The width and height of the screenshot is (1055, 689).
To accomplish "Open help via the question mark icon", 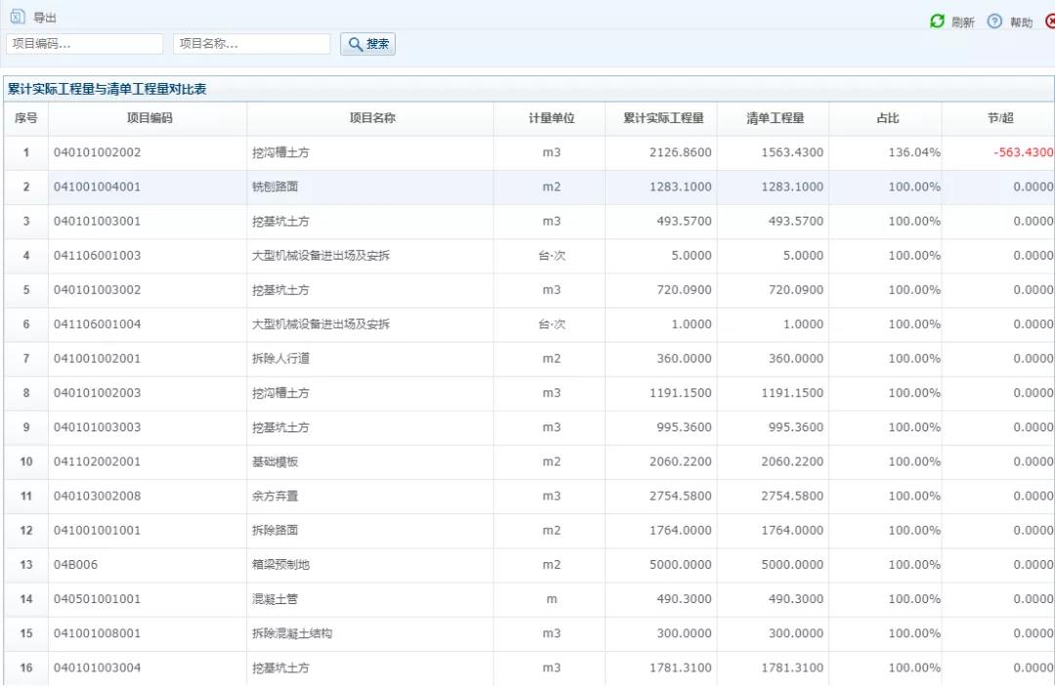I will [x=994, y=21].
